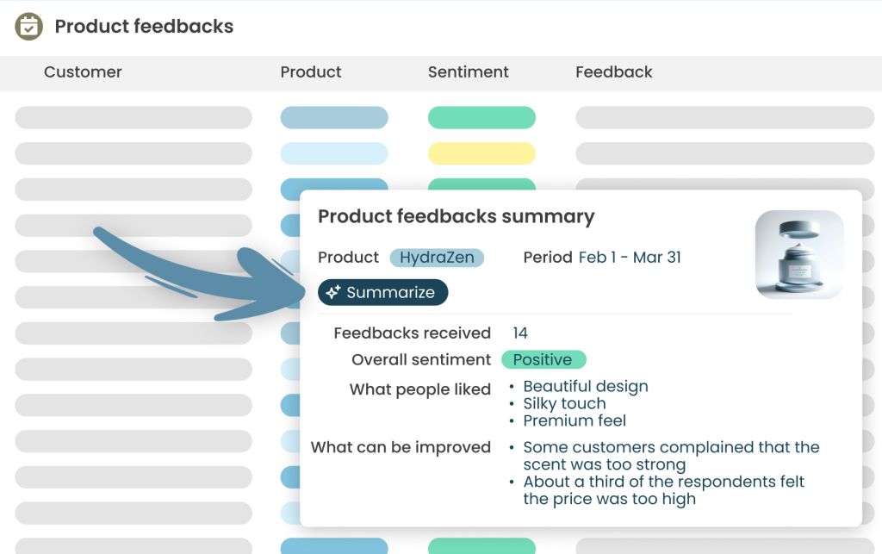Open the Feb 1 - Mar 31 period picker
Viewport: 882px width, 554px height.
tap(629, 258)
